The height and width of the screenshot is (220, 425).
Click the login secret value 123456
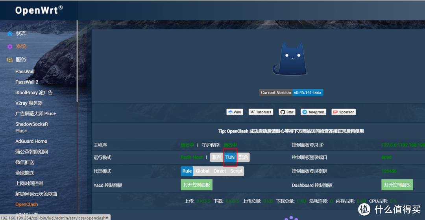pos(389,171)
